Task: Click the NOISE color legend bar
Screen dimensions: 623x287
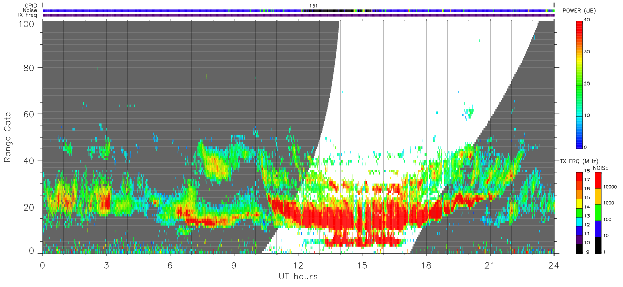Action: point(598,213)
